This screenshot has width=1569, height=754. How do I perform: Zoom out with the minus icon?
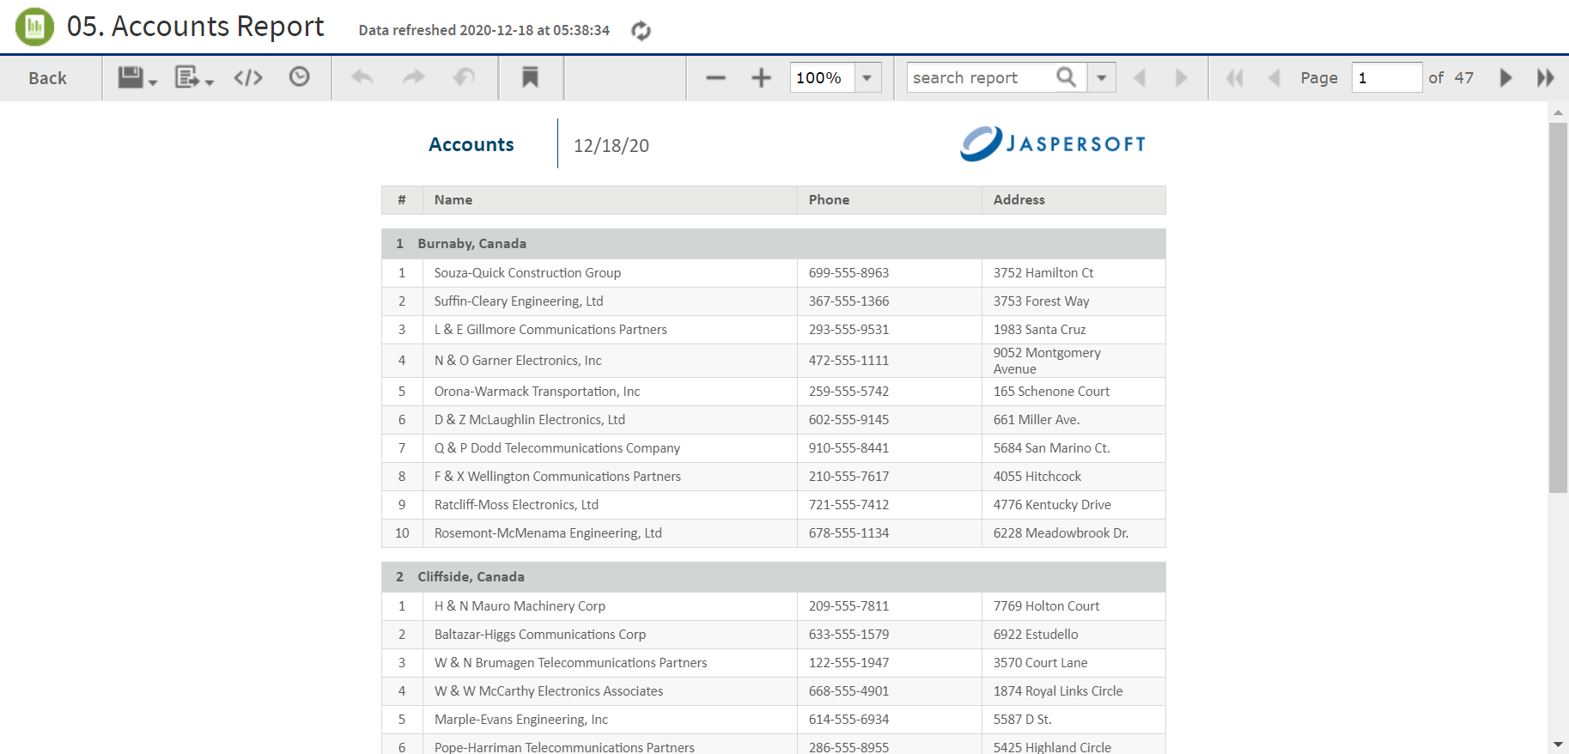pos(715,78)
